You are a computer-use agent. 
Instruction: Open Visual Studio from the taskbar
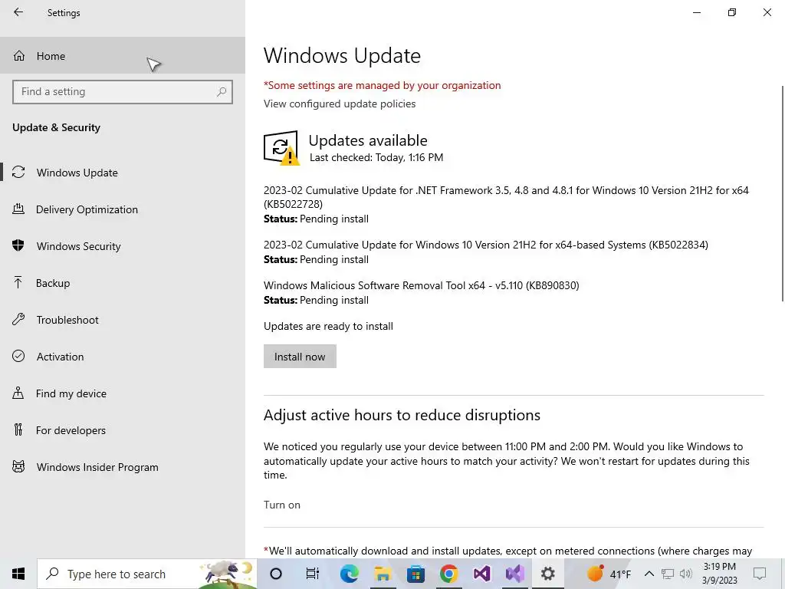click(481, 574)
